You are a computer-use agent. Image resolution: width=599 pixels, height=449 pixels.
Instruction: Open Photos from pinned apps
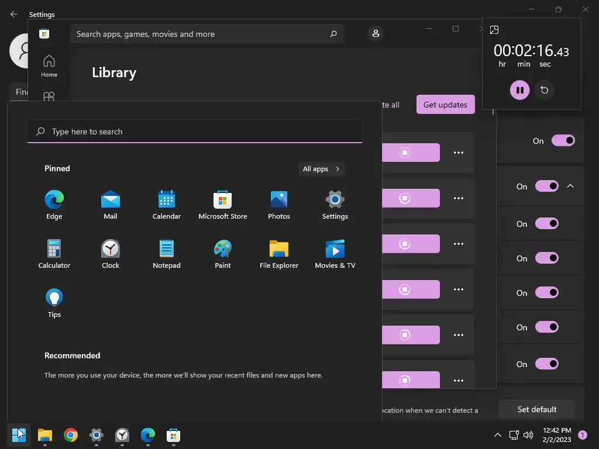pyautogui.click(x=279, y=205)
